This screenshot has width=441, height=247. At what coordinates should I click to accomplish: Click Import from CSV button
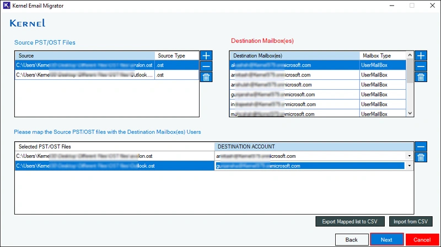click(411, 222)
